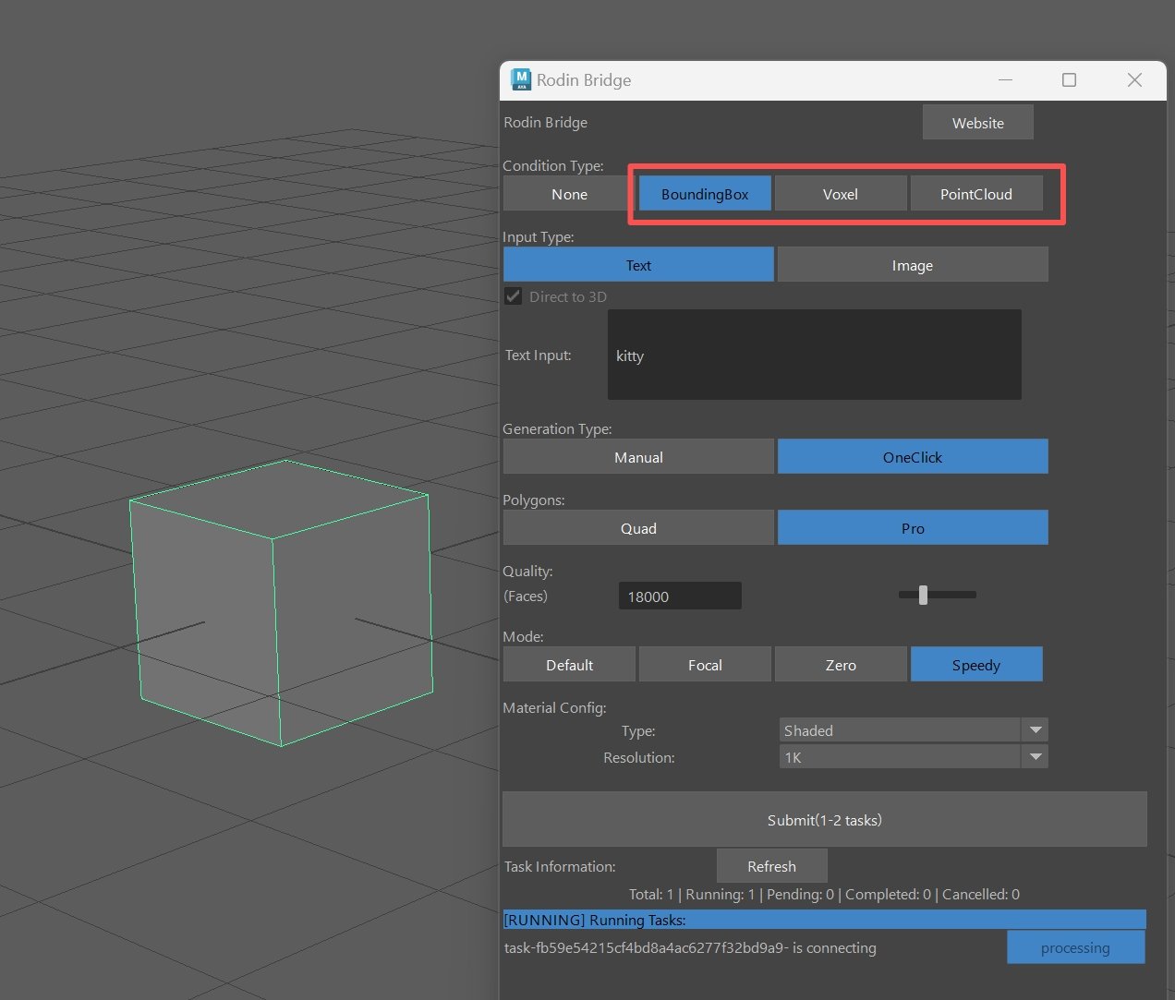The width and height of the screenshot is (1175, 1000).
Task: Choose Voxel condition type
Action: pyautogui.click(x=841, y=194)
